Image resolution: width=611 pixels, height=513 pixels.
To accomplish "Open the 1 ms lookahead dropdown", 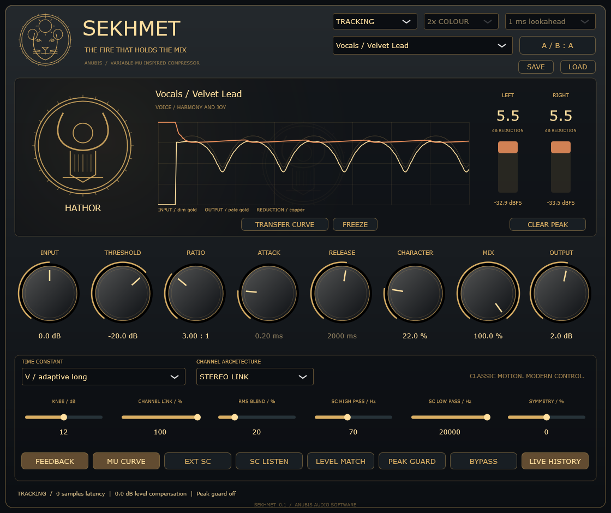I will pyautogui.click(x=550, y=21).
